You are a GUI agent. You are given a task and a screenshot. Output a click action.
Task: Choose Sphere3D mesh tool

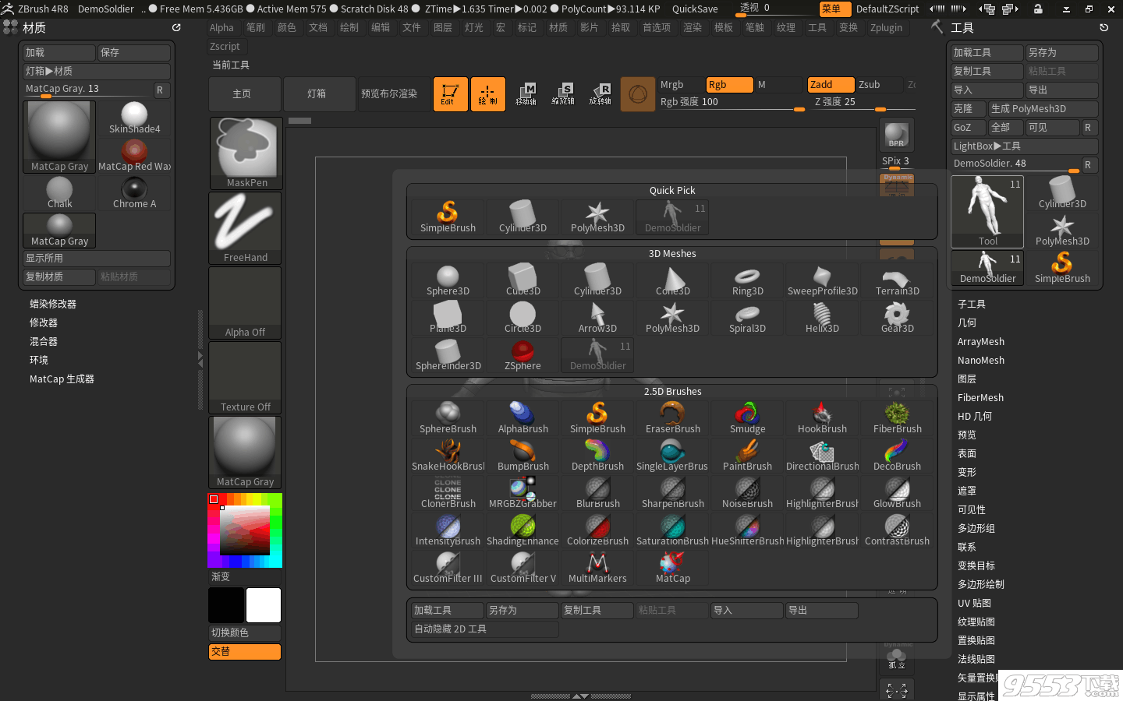coord(448,280)
